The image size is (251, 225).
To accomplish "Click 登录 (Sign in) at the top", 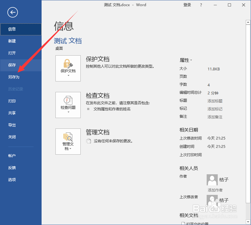I will [x=187, y=5].
